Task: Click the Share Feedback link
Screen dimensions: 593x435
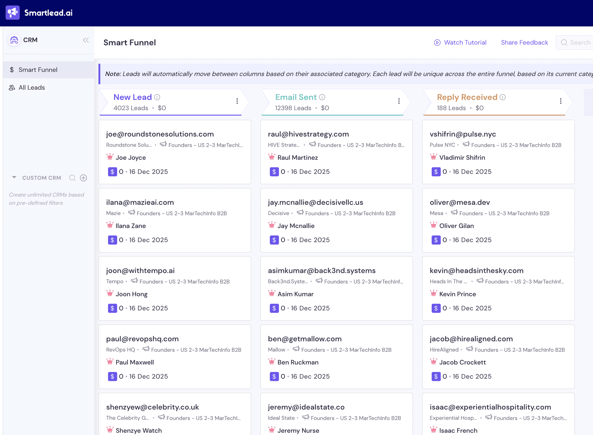Action: coord(524,42)
